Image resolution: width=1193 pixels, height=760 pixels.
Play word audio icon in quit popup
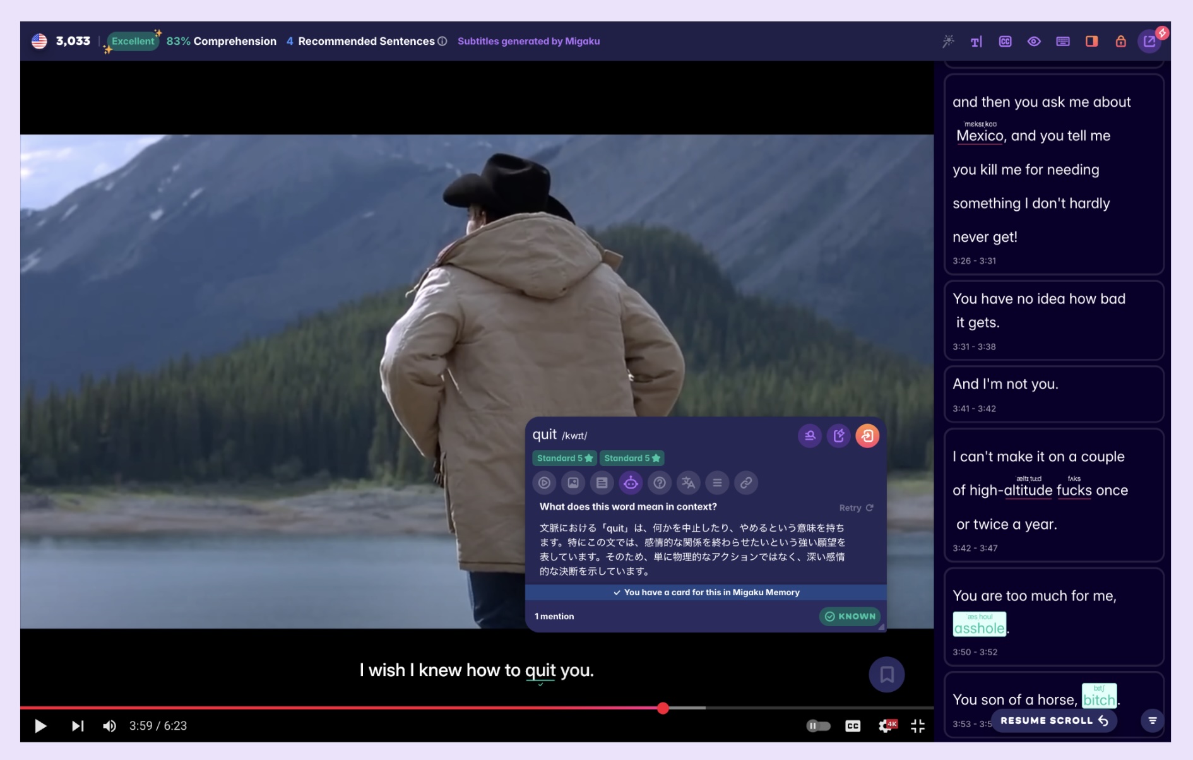pos(544,483)
